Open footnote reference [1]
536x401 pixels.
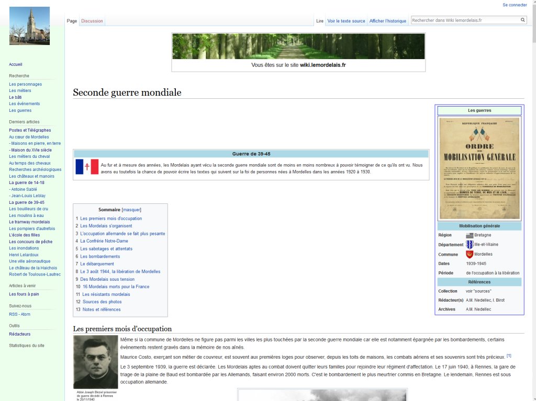(509, 356)
